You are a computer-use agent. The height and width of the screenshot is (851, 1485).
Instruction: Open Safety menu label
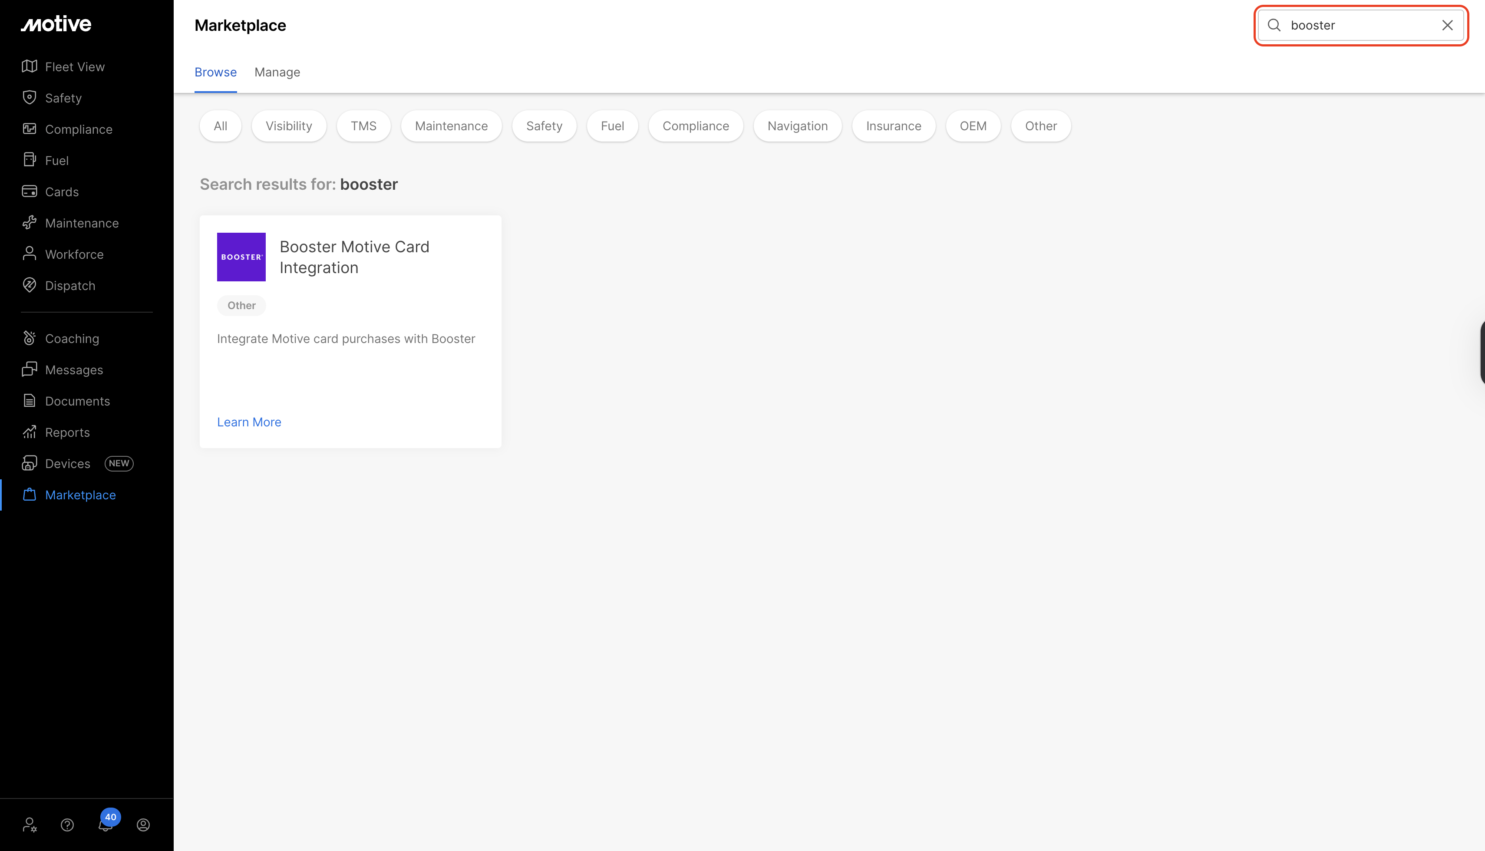(x=63, y=98)
